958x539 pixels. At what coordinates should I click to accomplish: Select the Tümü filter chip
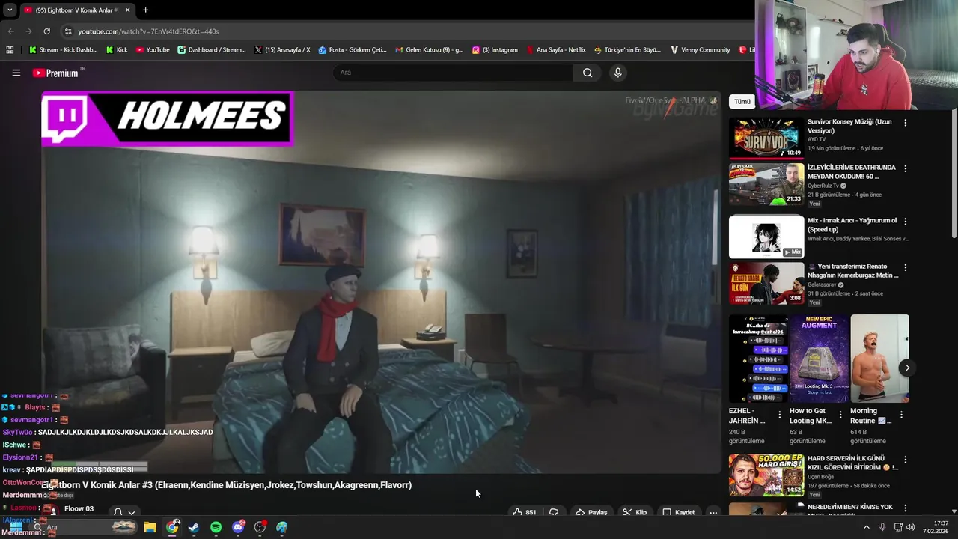point(742,101)
